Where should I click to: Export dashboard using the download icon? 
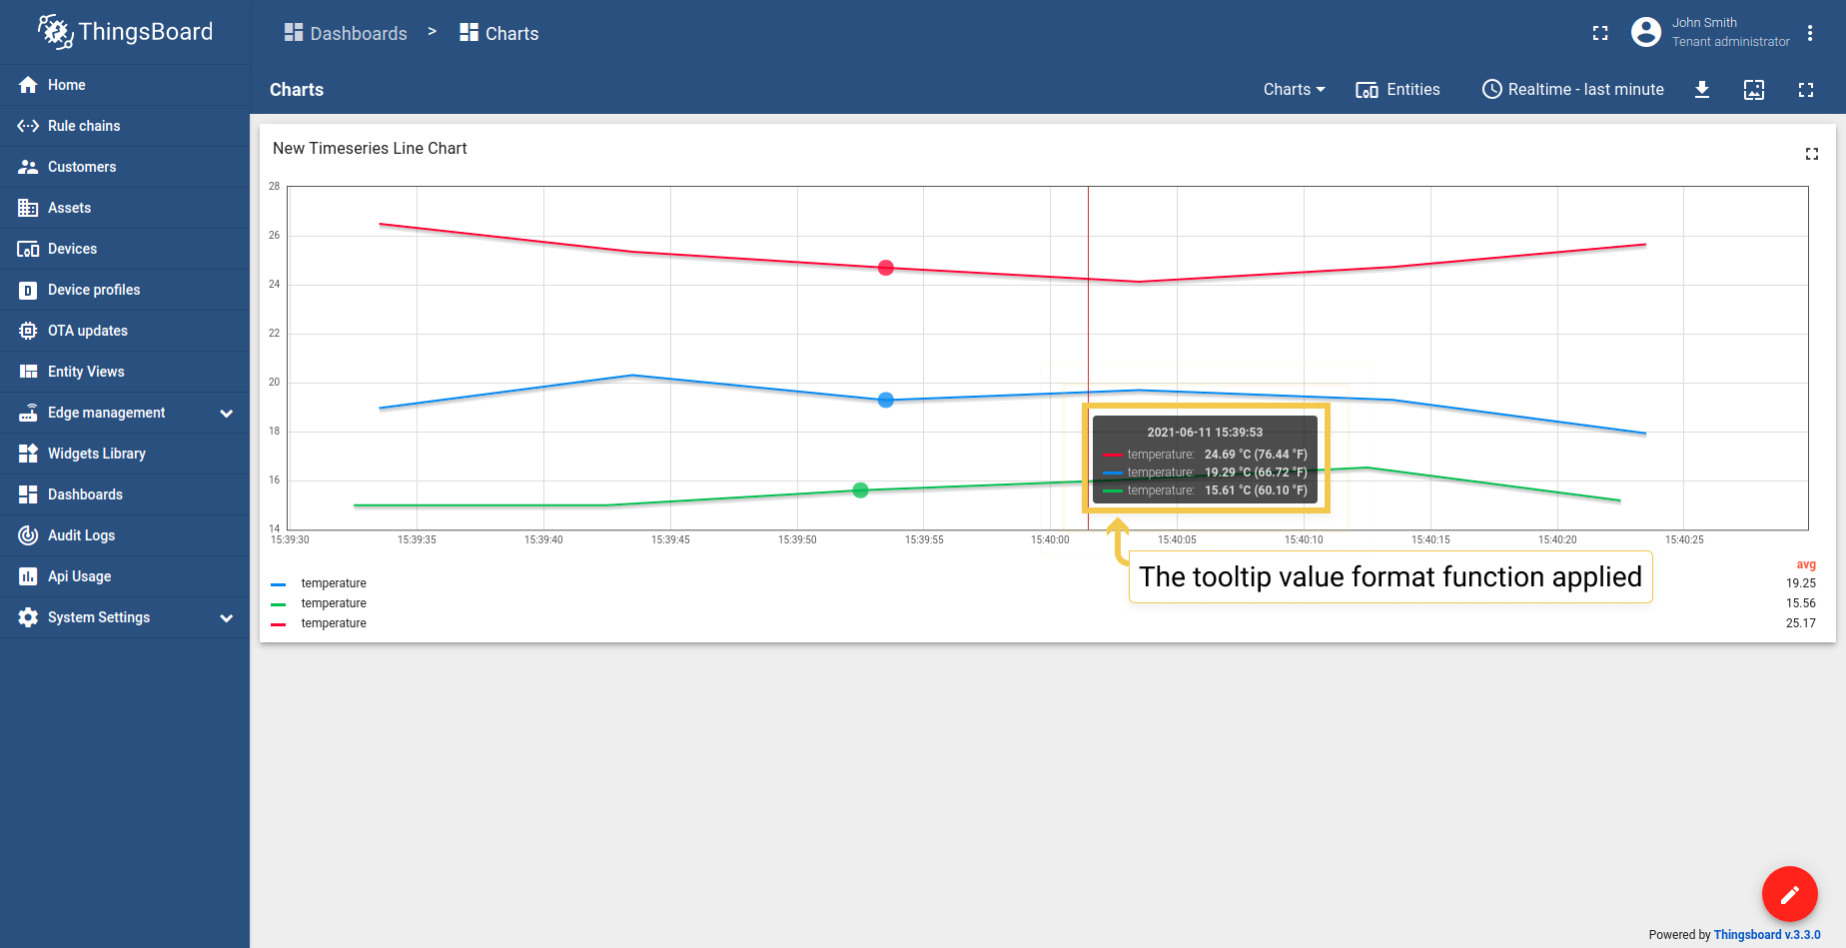coord(1702,90)
